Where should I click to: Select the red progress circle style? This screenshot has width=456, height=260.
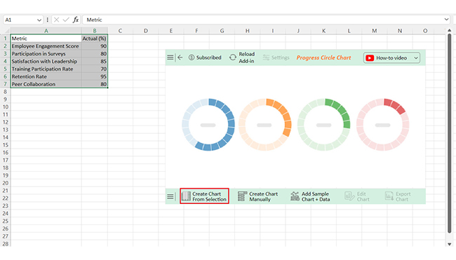[x=383, y=125]
